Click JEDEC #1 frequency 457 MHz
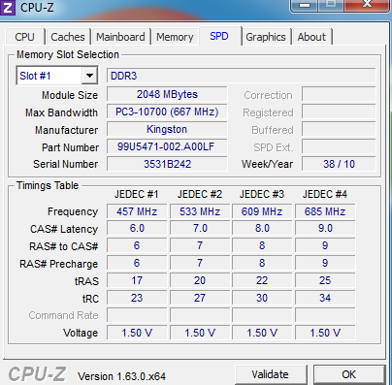The image size is (392, 385). tap(137, 211)
